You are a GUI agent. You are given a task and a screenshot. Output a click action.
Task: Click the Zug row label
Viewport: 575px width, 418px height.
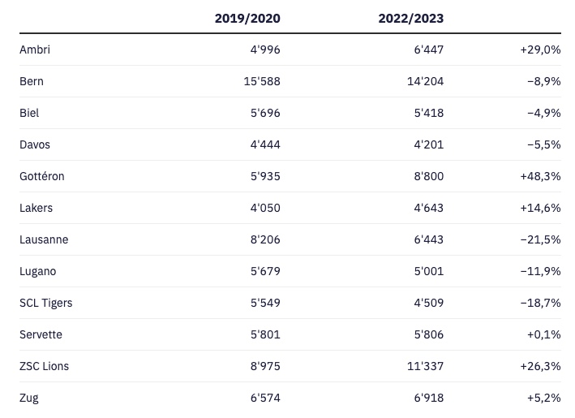(29, 398)
